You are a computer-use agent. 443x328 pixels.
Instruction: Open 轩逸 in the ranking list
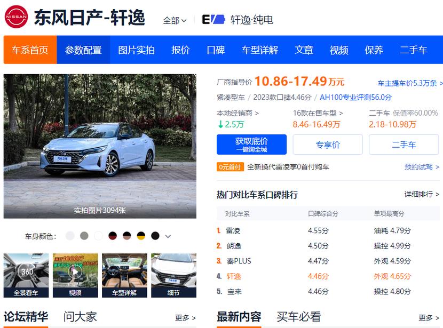tap(234, 276)
